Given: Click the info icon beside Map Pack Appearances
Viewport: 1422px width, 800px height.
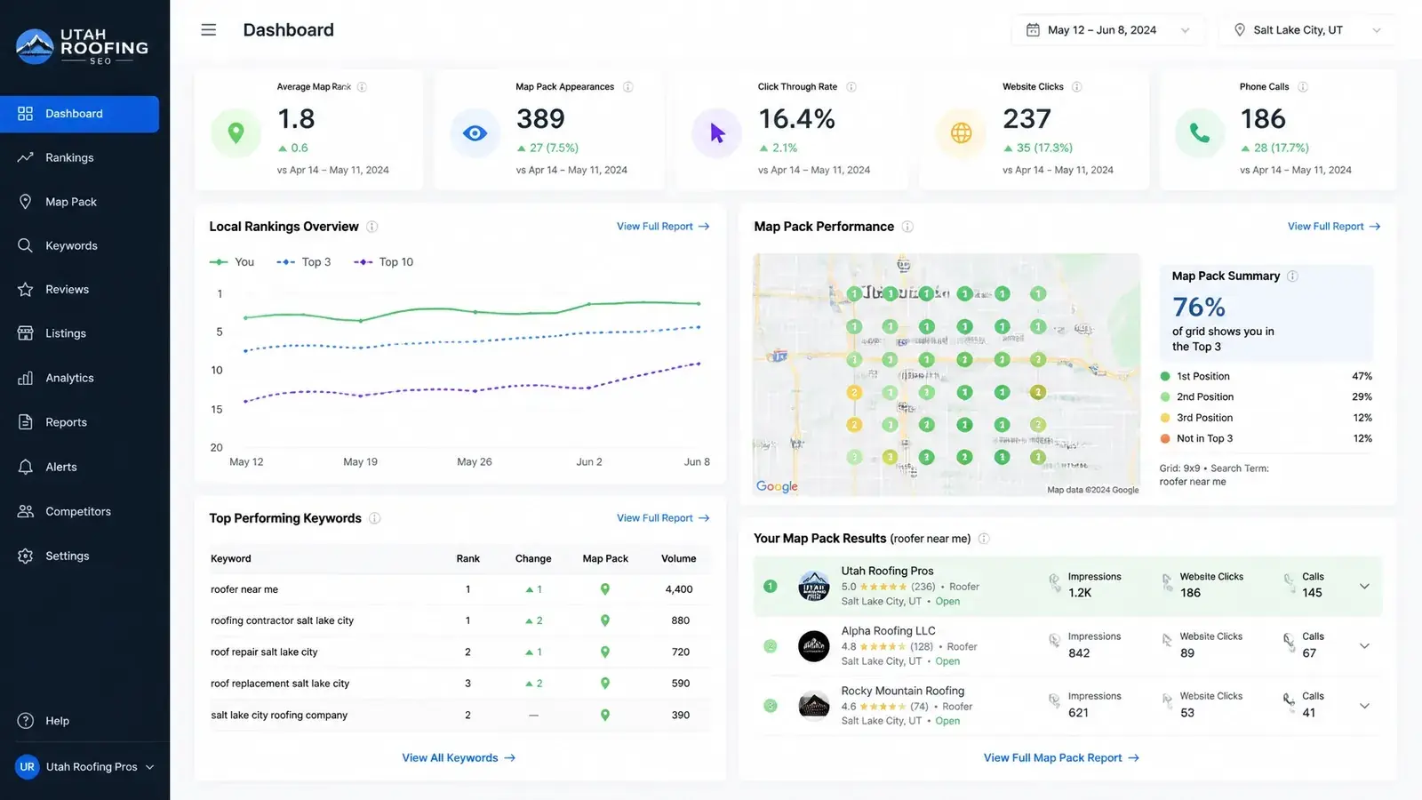Looking at the screenshot, I should click(x=628, y=87).
